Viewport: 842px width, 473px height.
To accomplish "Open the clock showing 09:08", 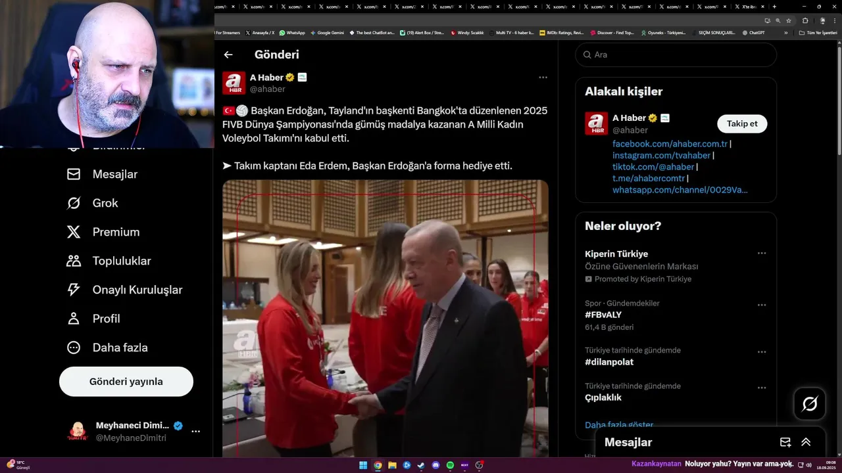I will 826,465.
